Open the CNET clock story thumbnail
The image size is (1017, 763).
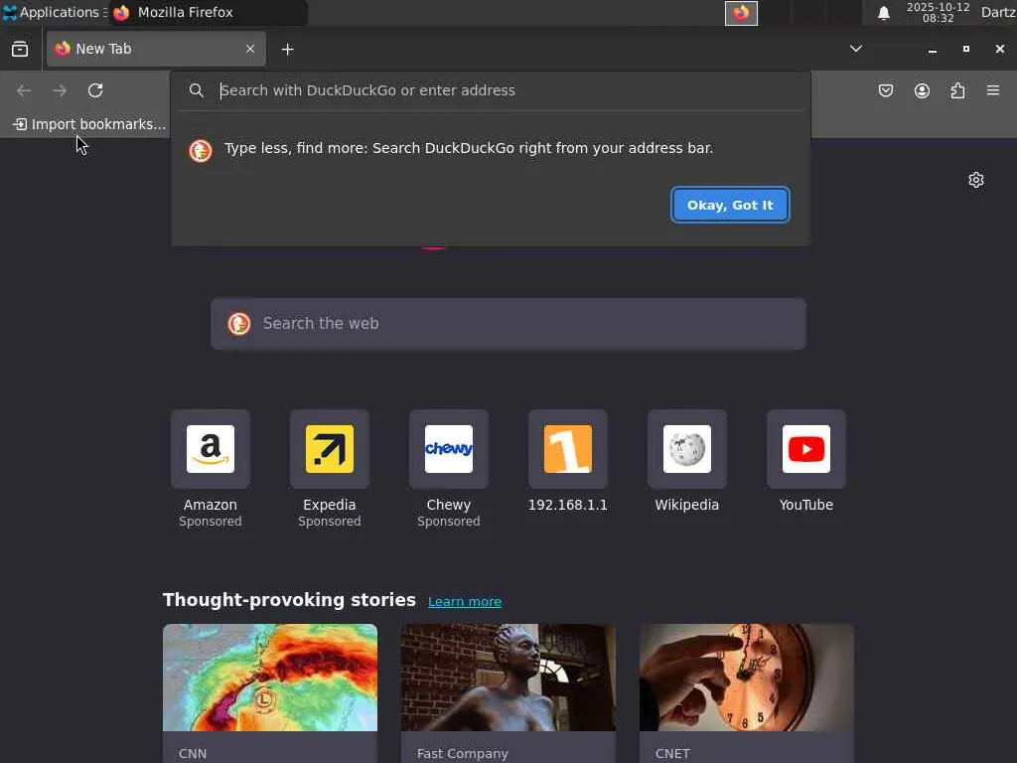(x=747, y=678)
